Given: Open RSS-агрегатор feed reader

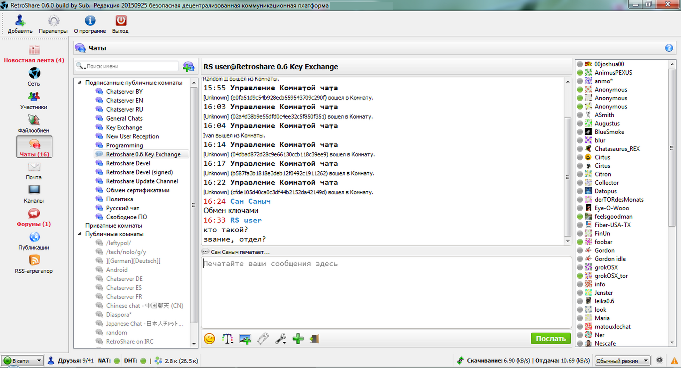Looking at the screenshot, I should [34, 265].
